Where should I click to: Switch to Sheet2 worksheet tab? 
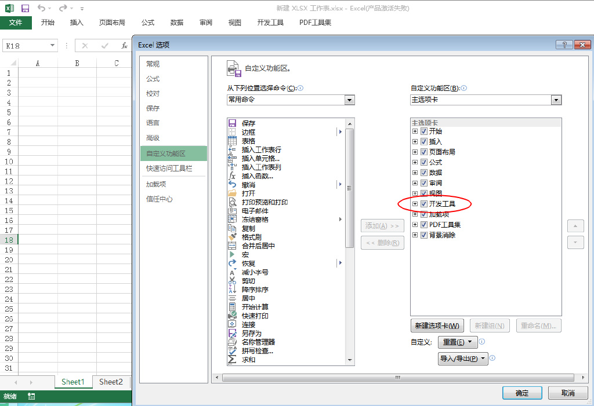[111, 382]
